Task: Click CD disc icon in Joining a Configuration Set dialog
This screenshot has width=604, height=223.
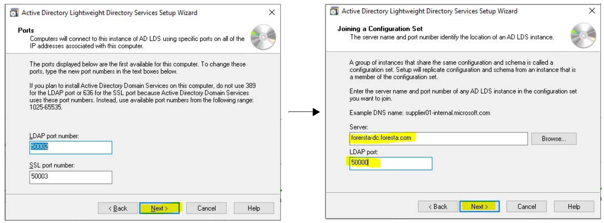Action: click(584, 36)
